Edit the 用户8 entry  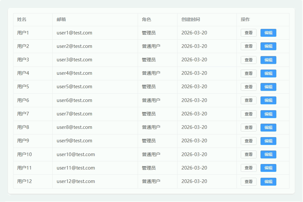click(x=268, y=128)
